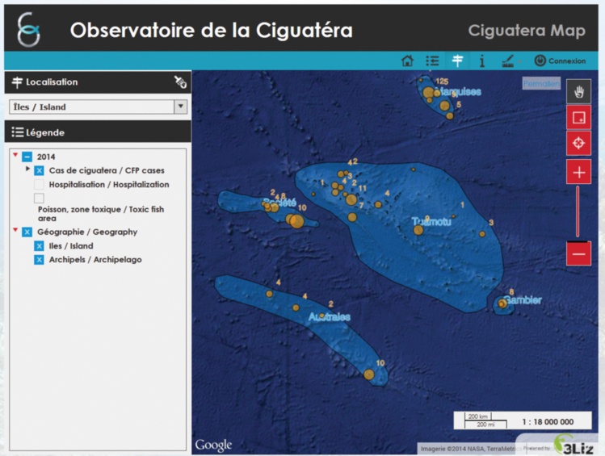Uncheck Géographie / Geography group
Image resolution: width=605 pixels, height=456 pixels.
click(x=27, y=232)
